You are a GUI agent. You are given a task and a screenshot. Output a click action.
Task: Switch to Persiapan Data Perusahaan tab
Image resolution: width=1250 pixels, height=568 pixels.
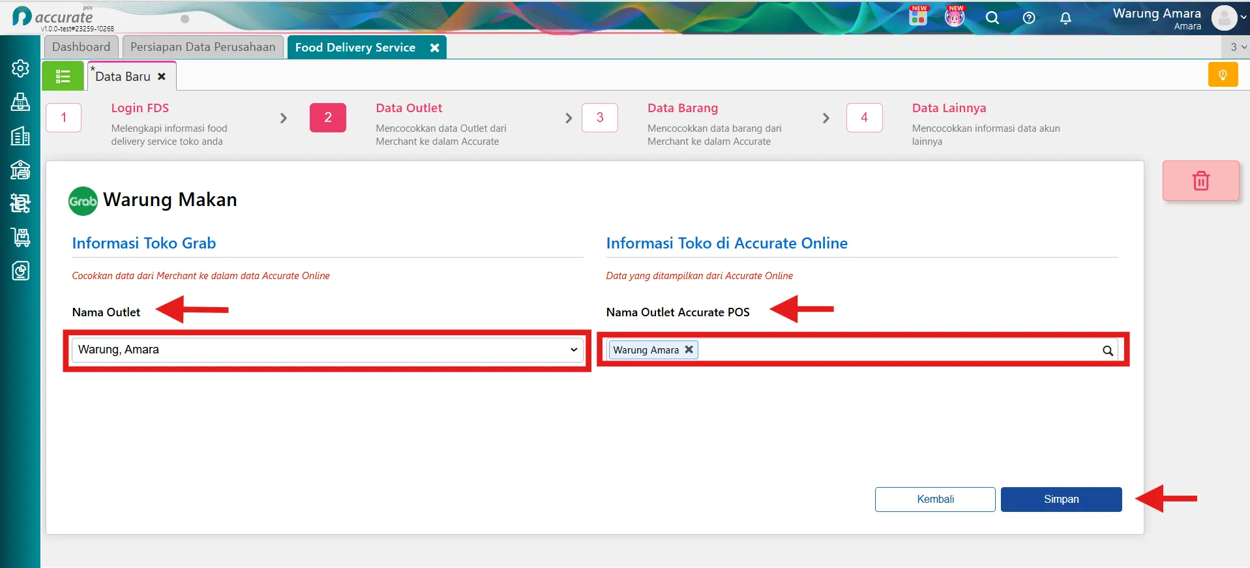tap(203, 47)
